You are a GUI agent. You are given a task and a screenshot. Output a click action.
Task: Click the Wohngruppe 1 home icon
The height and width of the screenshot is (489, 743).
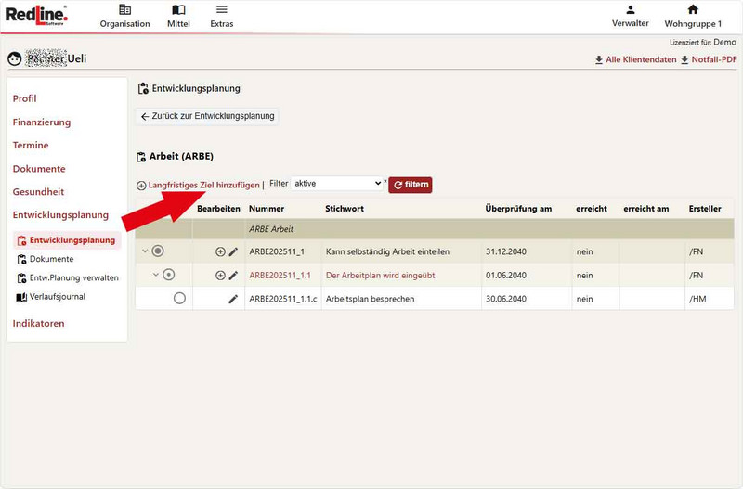point(693,10)
